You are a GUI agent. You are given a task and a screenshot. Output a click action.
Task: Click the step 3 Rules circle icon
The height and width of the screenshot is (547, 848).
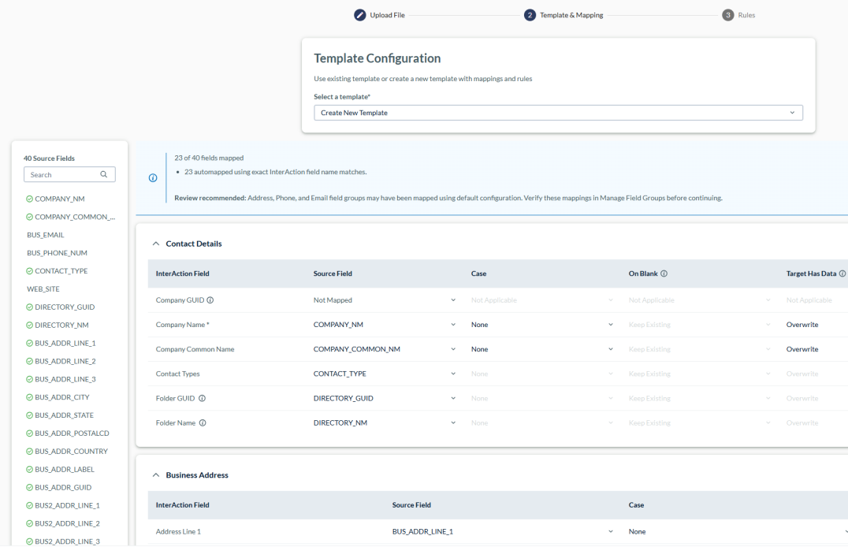728,15
